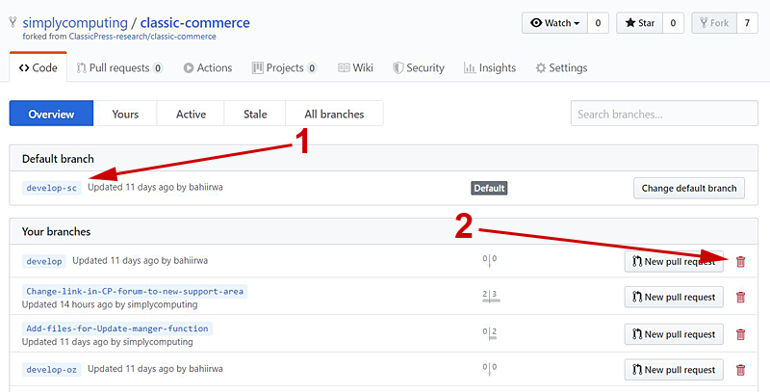770x392 pixels.
Task: Show Active branches
Action: point(191,114)
